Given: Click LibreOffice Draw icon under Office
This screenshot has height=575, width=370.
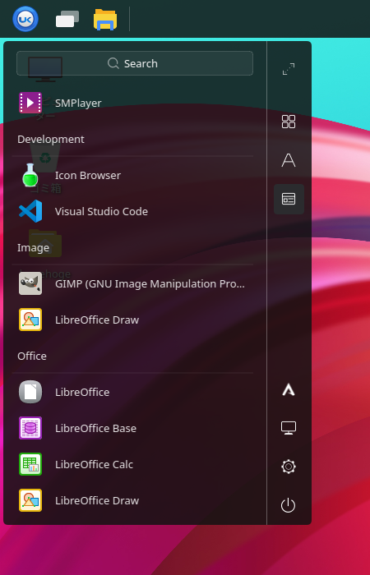Looking at the screenshot, I should 30,500.
